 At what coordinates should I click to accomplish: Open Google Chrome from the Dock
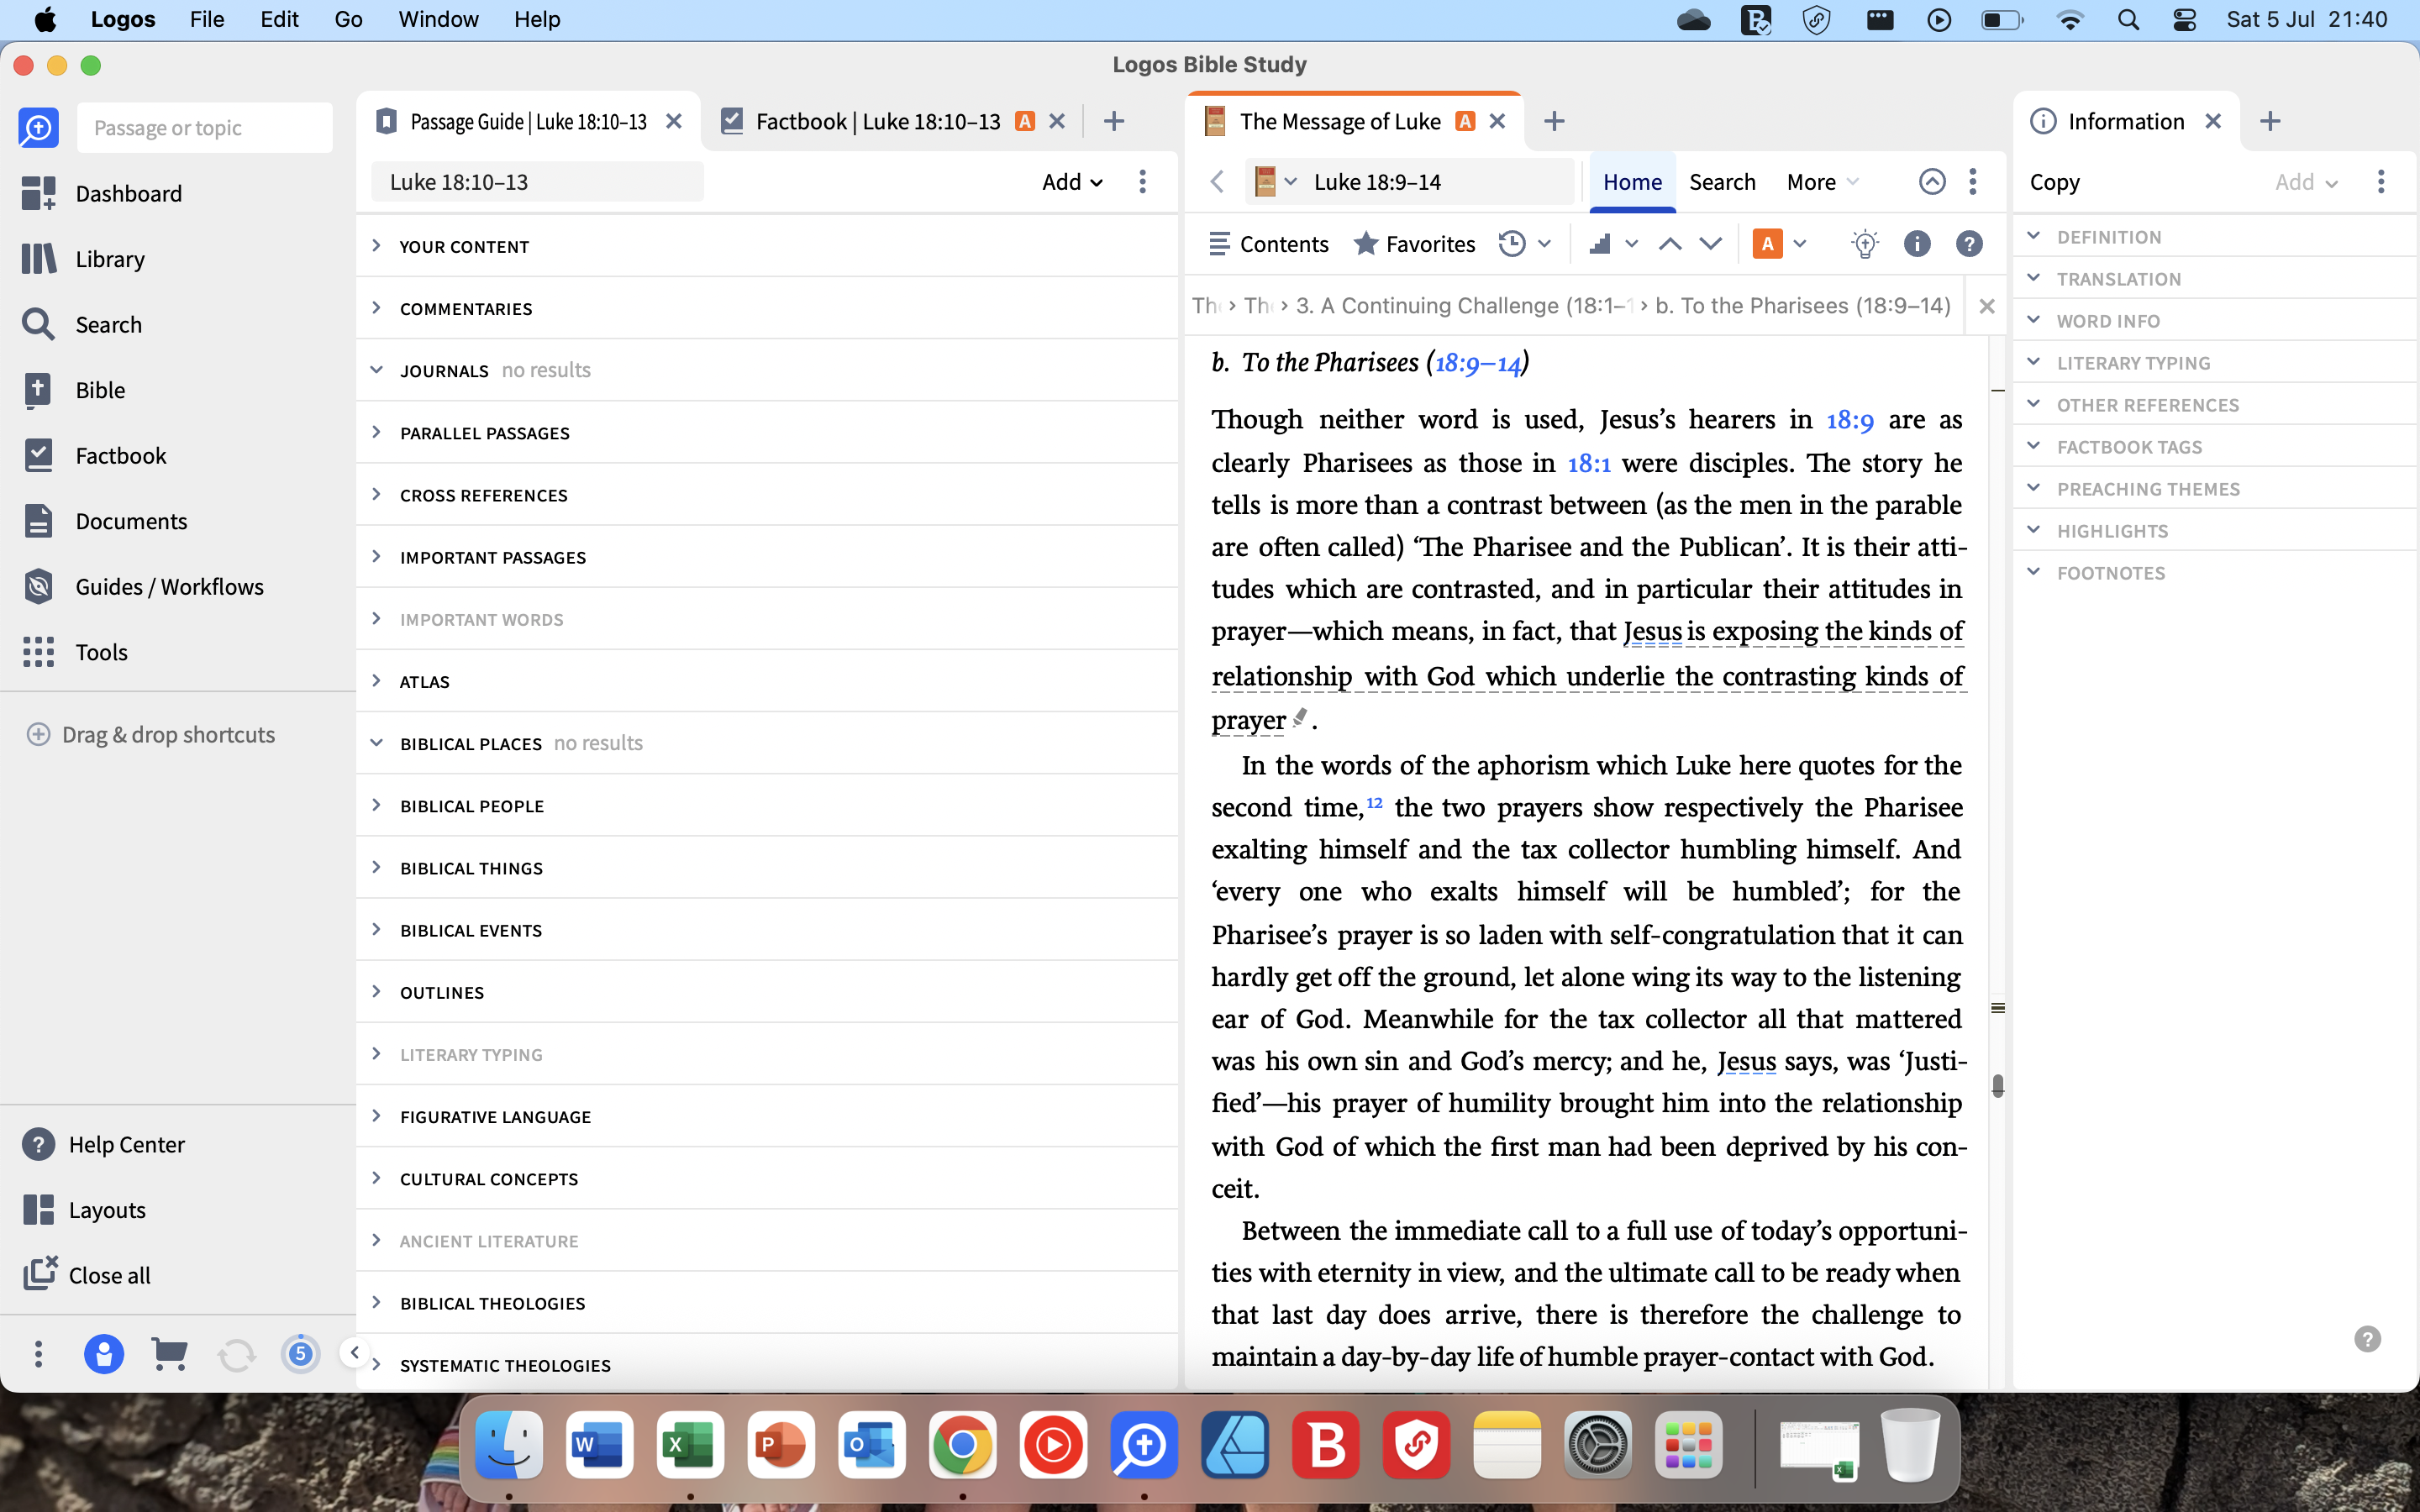961,1445
